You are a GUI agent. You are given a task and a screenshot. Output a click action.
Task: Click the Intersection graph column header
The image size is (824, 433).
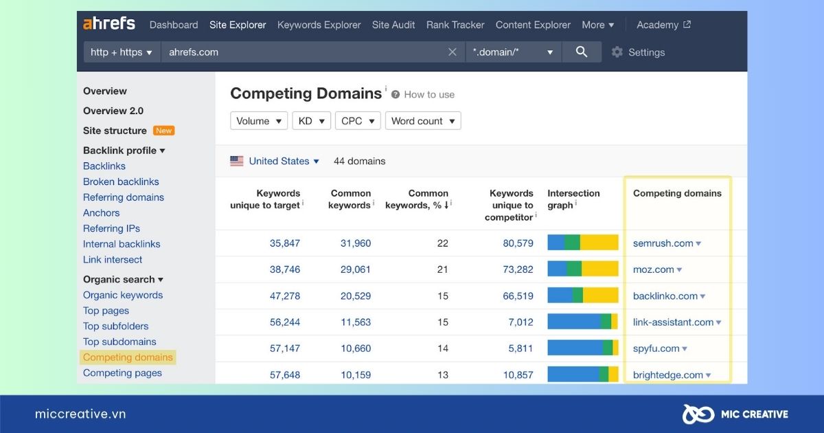[x=573, y=199]
